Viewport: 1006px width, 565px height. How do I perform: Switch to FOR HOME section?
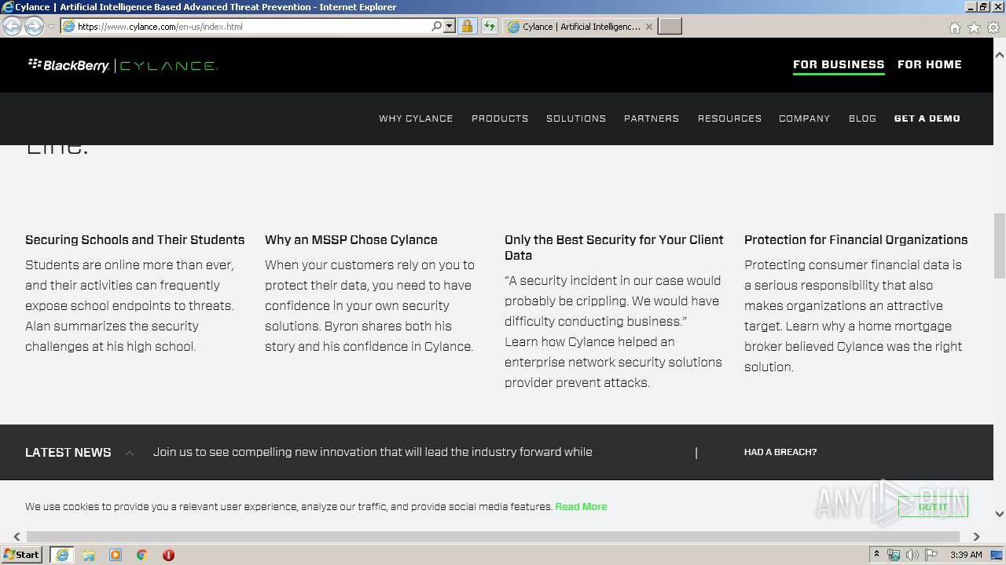click(930, 64)
